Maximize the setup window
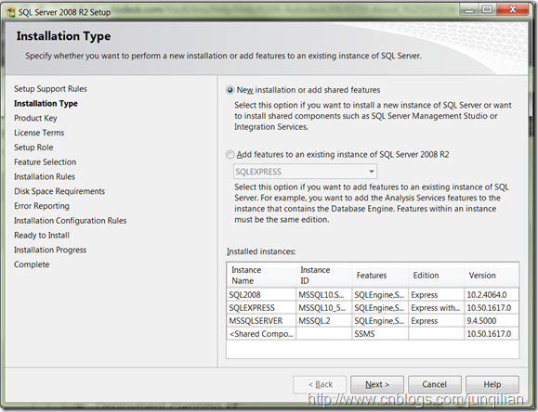The width and height of the screenshot is (538, 412). 487,10
